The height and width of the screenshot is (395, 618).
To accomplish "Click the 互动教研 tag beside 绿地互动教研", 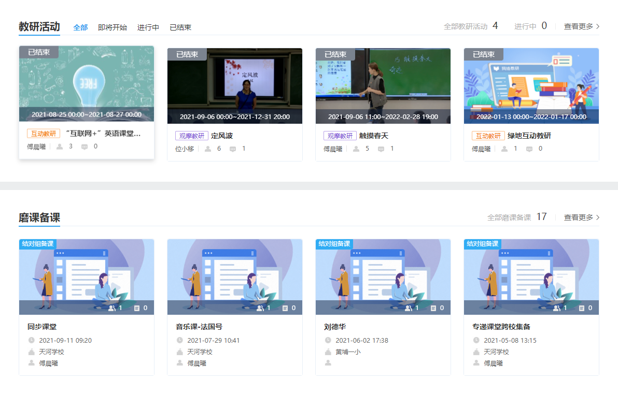I will click(488, 136).
